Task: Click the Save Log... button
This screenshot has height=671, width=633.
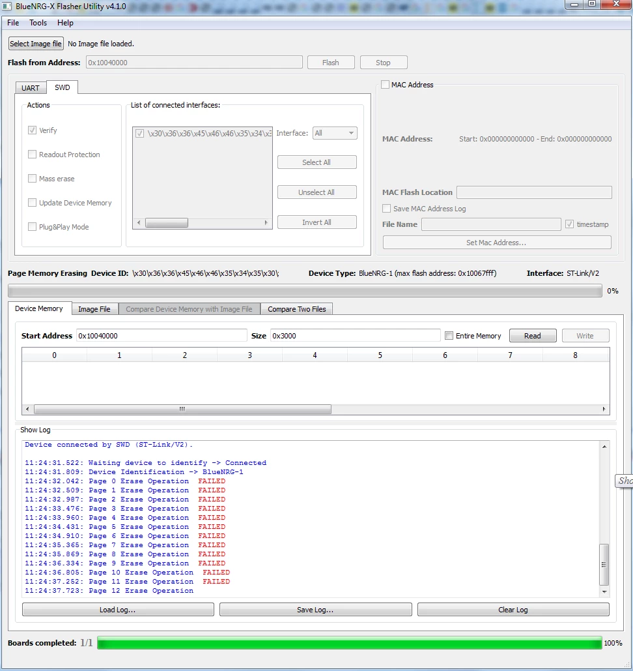Action: 315,610
